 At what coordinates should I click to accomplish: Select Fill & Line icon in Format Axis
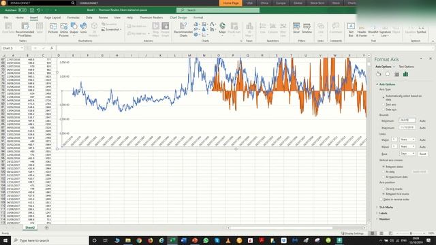379,74
